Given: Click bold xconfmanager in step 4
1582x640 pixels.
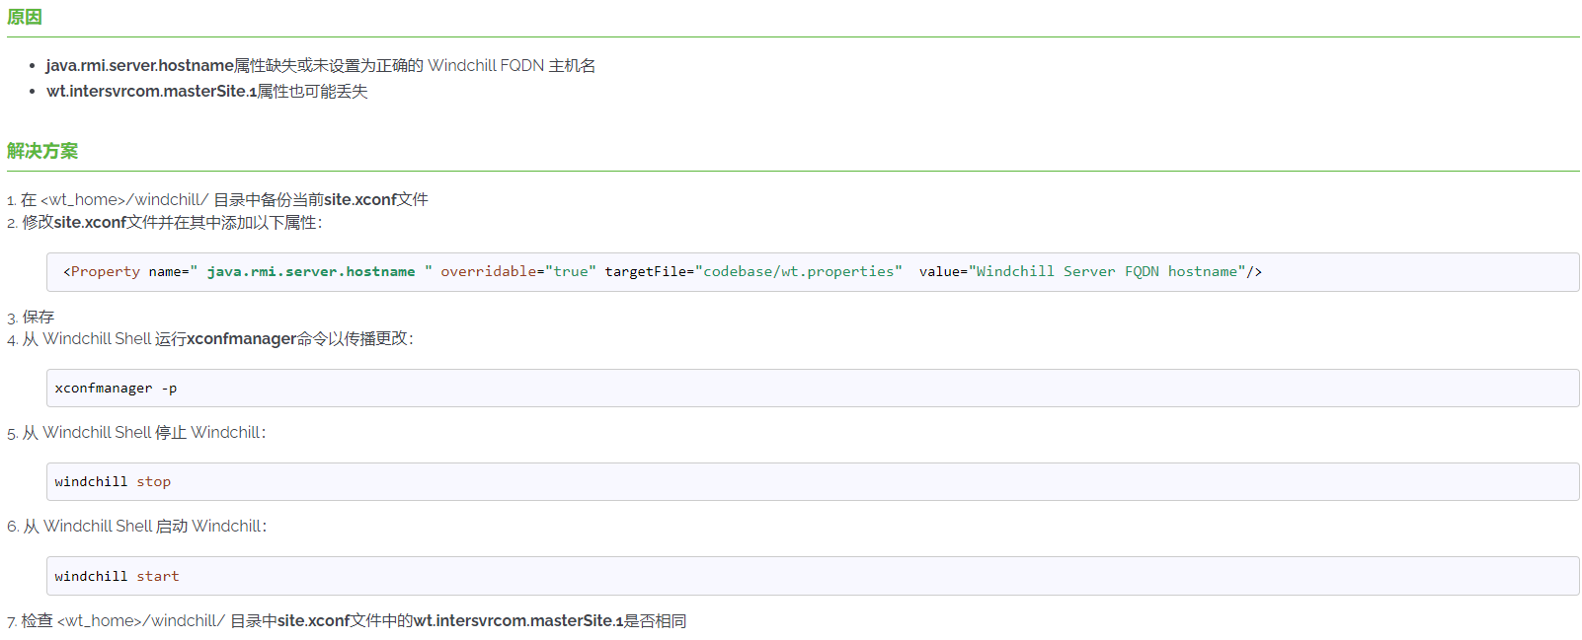Looking at the screenshot, I should 242,338.
